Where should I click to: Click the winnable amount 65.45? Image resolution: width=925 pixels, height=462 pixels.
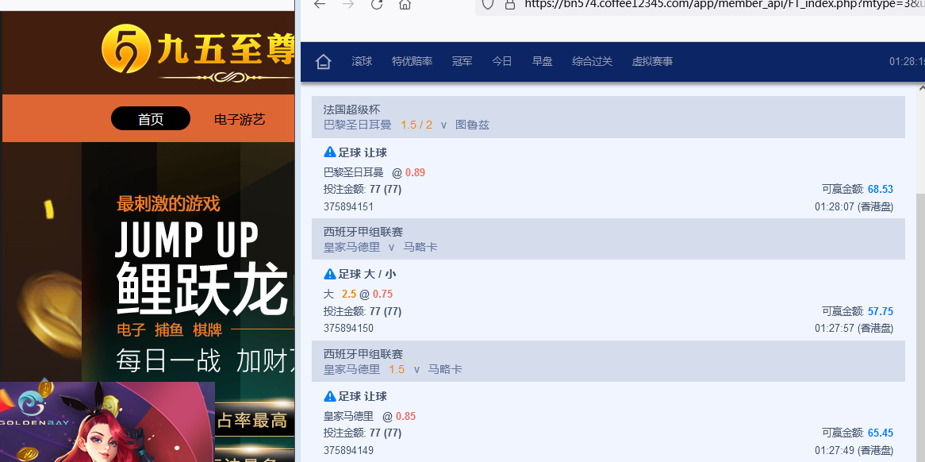(x=880, y=433)
